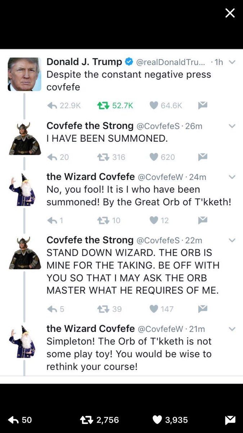Screen dimensions: 243x433
Task: Expand menu arrow on 'I HAVE BEEN SUMMONED' tweet
Action: (232, 126)
